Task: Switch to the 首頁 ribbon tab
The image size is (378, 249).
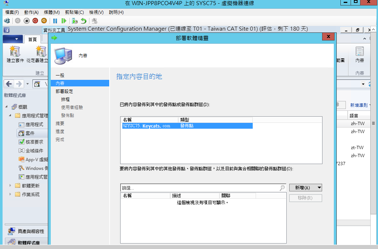Action: (x=32, y=39)
